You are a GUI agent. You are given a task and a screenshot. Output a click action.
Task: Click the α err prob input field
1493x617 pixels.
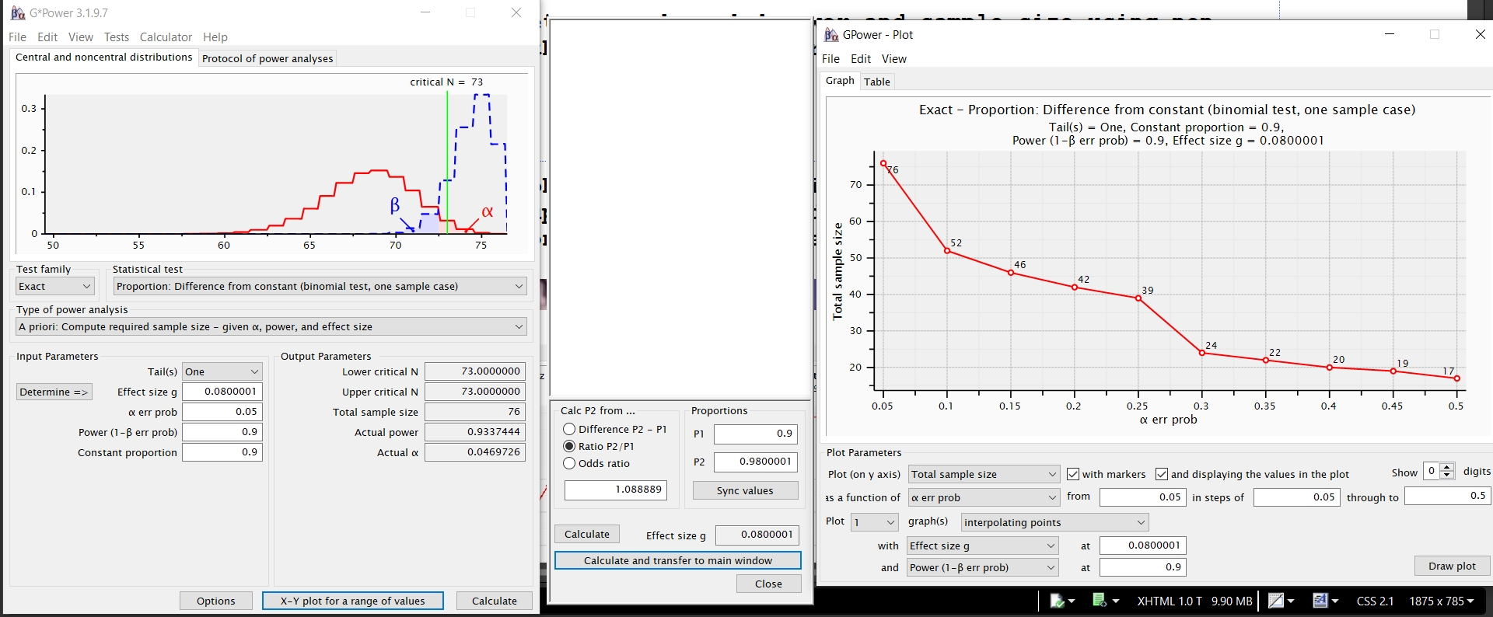(x=222, y=412)
